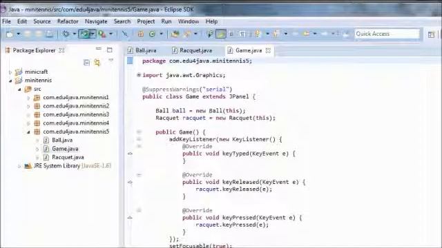Open the Source menu

[42, 21]
